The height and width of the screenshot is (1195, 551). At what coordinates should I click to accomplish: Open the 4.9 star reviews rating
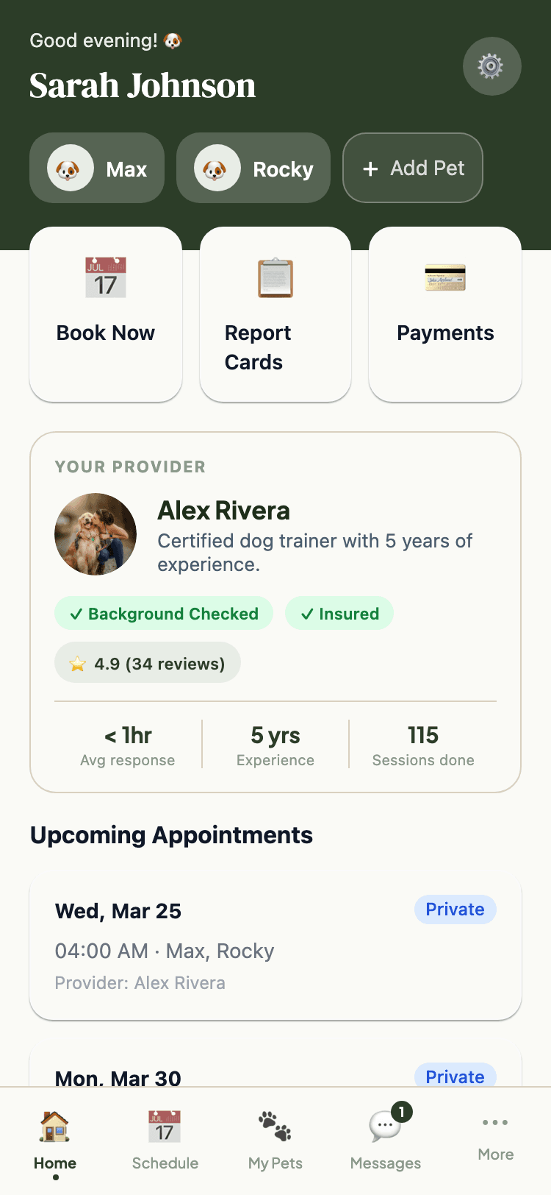pyautogui.click(x=148, y=663)
